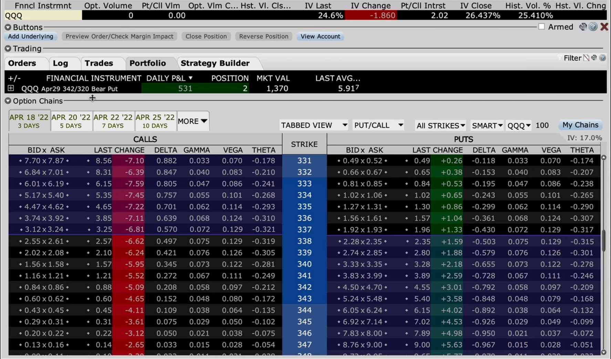
Task: Open SMART exchange dropdown
Action: point(487,126)
